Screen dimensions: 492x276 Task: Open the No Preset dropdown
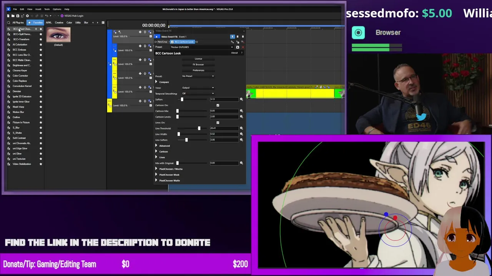point(198,76)
